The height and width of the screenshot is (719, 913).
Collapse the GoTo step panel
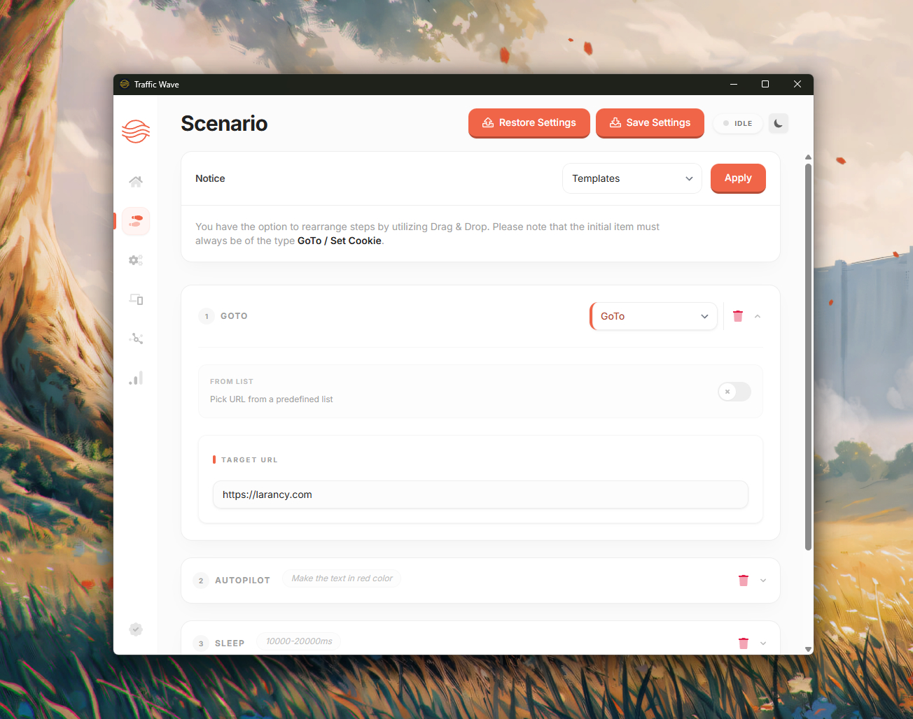coord(758,316)
